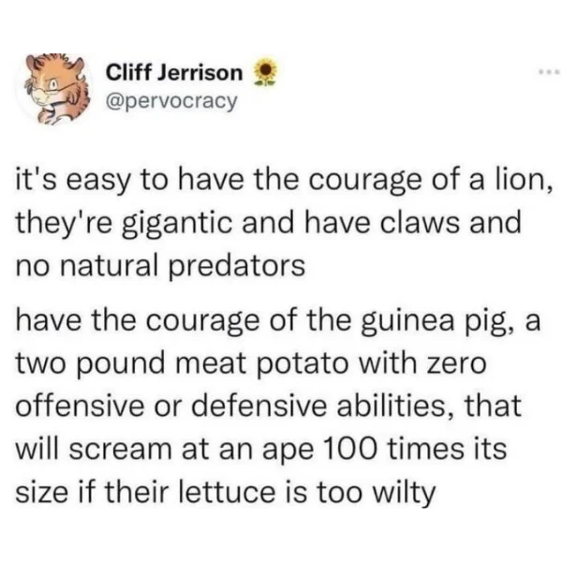This screenshot has width=562, height=562.
Task: Open the @pervocracy handle link
Action: (x=171, y=102)
